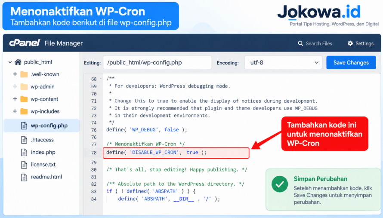Expand the wp-includes folder plus sign
The height and width of the screenshot is (218, 383).
[x=15, y=111]
